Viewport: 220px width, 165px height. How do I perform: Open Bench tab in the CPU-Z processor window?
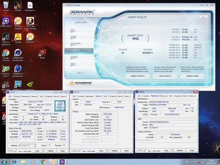(56, 96)
